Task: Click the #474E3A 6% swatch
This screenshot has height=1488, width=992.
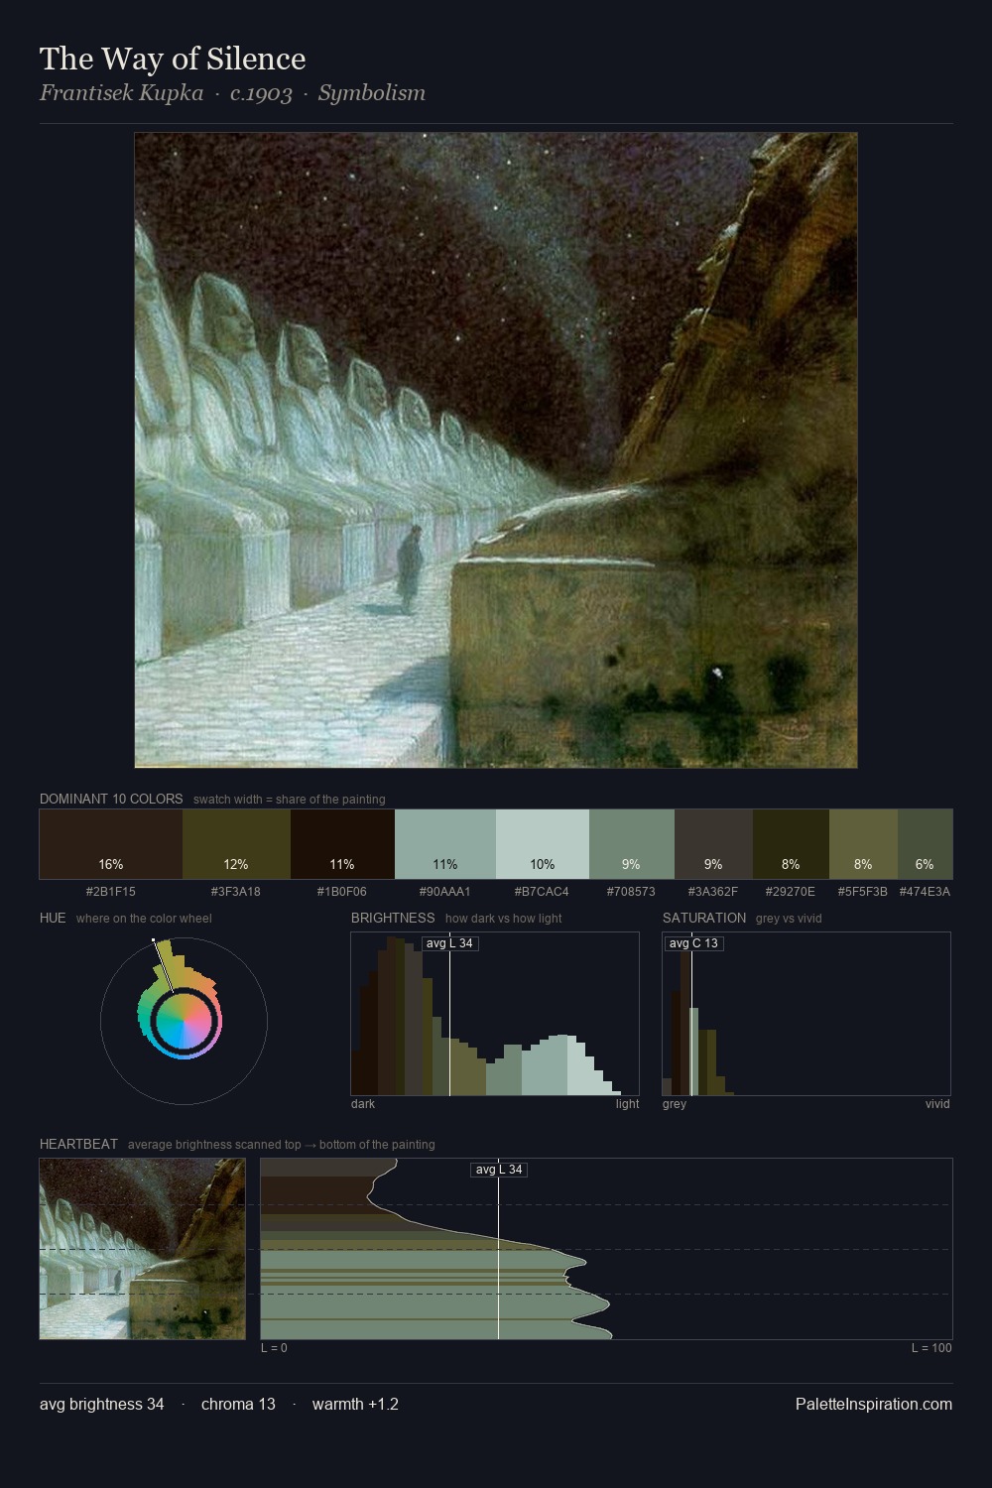Action: click(925, 844)
